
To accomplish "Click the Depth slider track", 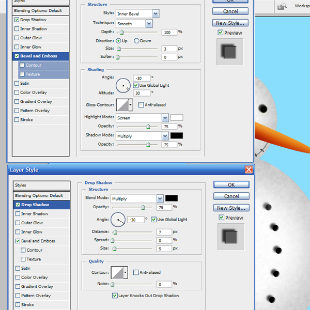I will pos(137,32).
